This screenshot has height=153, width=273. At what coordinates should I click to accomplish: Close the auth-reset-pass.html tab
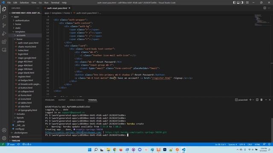coord(70,8)
